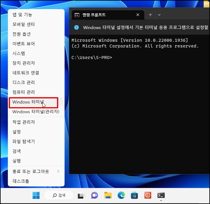This screenshot has width=210, height=204.
Task: Launch Microsoft Edge from taskbar
Action: tap(121, 195)
